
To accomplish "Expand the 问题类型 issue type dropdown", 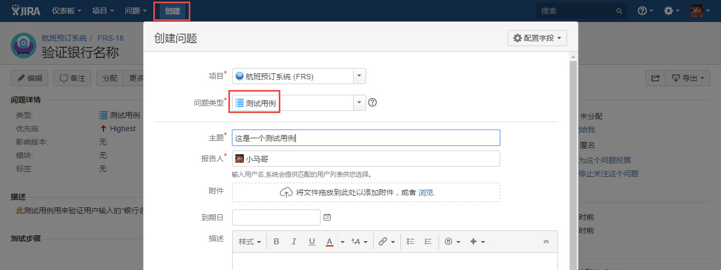I will [359, 103].
